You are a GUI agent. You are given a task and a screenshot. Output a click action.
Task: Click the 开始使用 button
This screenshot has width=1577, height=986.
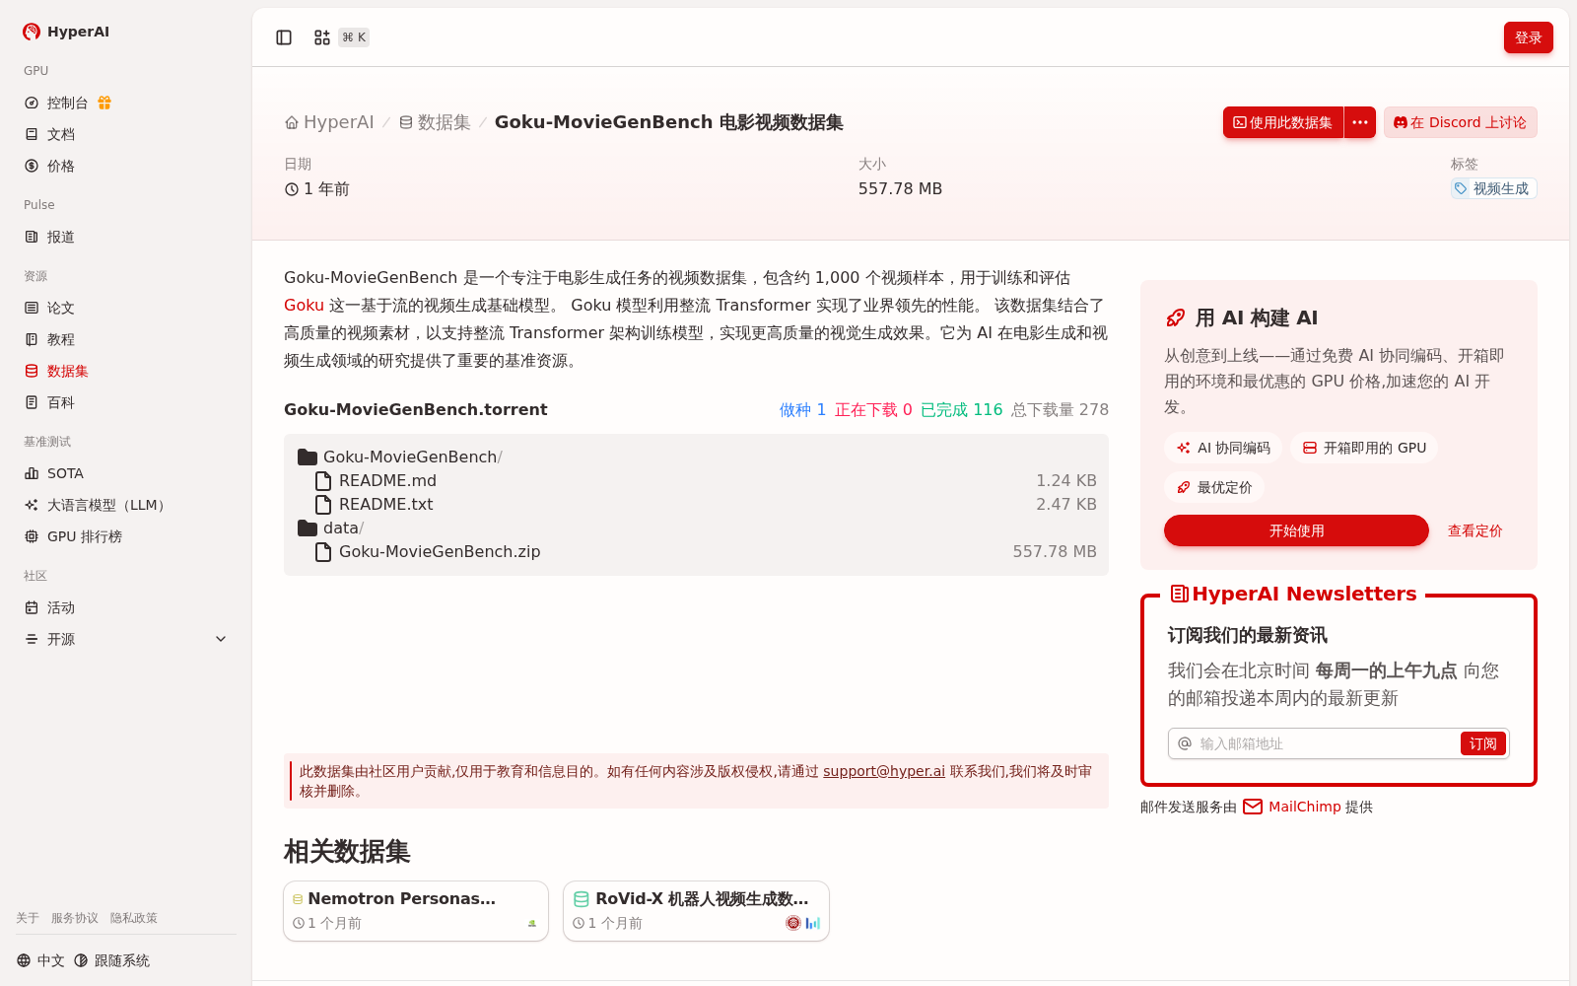tap(1296, 530)
